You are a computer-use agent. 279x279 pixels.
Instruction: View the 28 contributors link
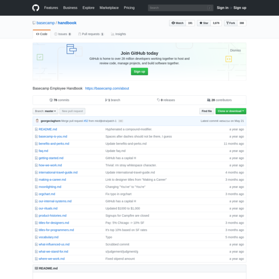pyautogui.click(x=219, y=100)
